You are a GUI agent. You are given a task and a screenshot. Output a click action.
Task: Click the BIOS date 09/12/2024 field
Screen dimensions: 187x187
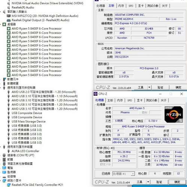149,57
